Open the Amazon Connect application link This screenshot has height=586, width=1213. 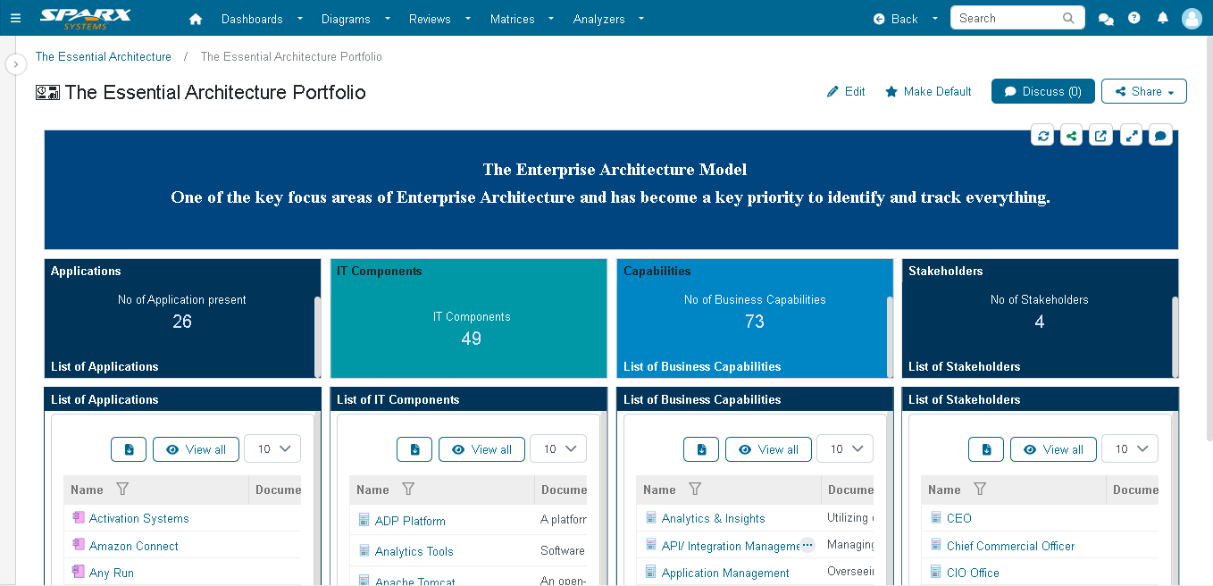click(x=133, y=546)
